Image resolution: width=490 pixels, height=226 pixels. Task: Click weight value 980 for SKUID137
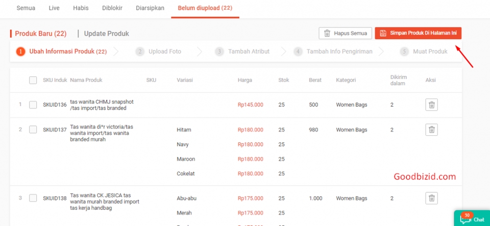click(x=313, y=130)
